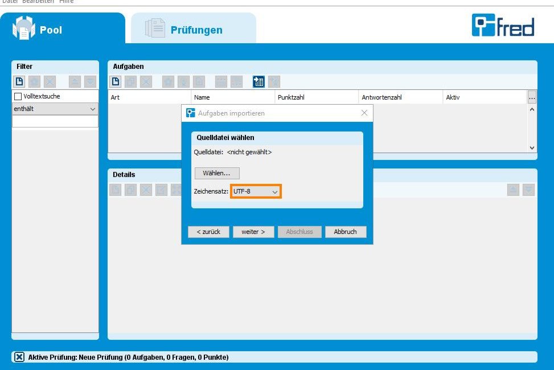Open the enthält filter condition dropdown

pyautogui.click(x=55, y=109)
